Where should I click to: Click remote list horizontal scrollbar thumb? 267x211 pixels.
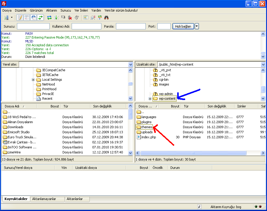193,153
